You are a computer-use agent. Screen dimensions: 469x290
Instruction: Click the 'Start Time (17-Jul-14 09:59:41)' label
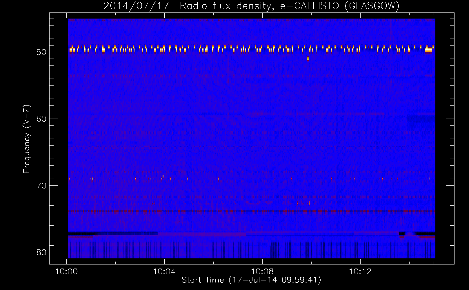click(251, 280)
